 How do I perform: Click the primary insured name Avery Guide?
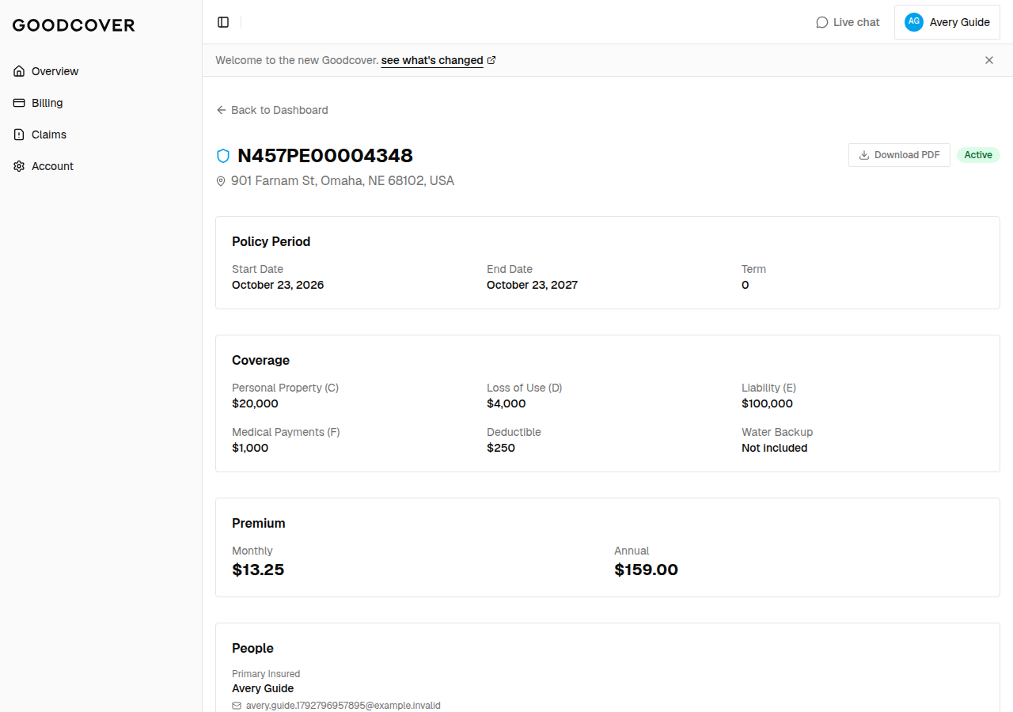click(263, 688)
